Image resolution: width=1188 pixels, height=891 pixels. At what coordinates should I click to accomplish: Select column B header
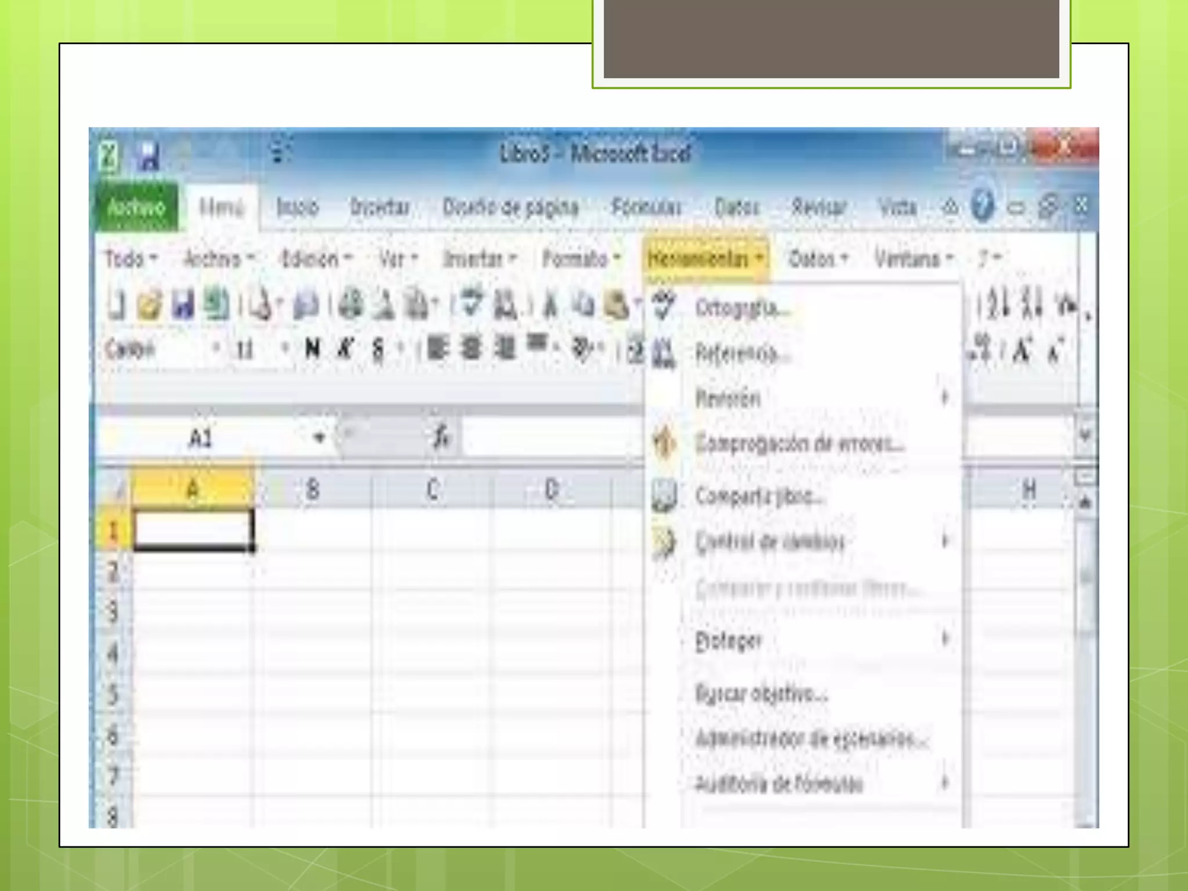(x=312, y=490)
